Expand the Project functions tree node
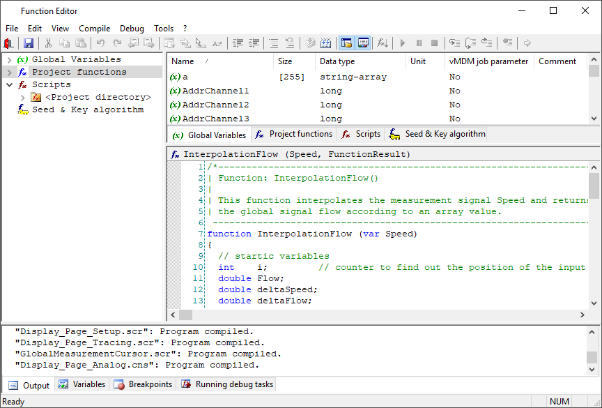The image size is (602, 408). click(x=10, y=73)
